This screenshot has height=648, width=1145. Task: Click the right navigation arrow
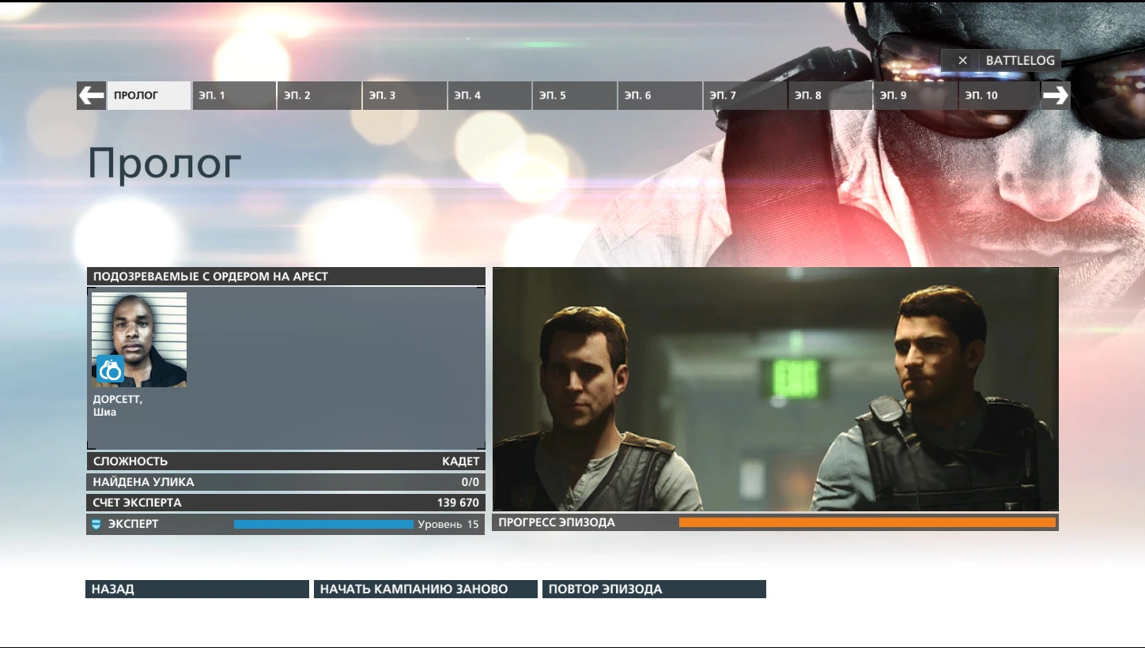pos(1055,95)
